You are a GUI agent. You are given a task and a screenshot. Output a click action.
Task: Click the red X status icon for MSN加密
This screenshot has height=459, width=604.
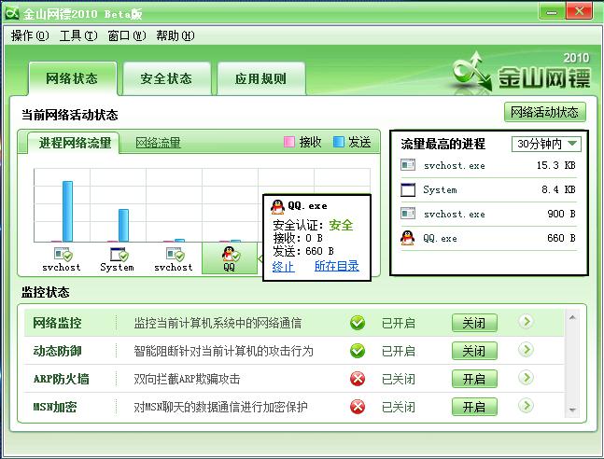point(358,407)
